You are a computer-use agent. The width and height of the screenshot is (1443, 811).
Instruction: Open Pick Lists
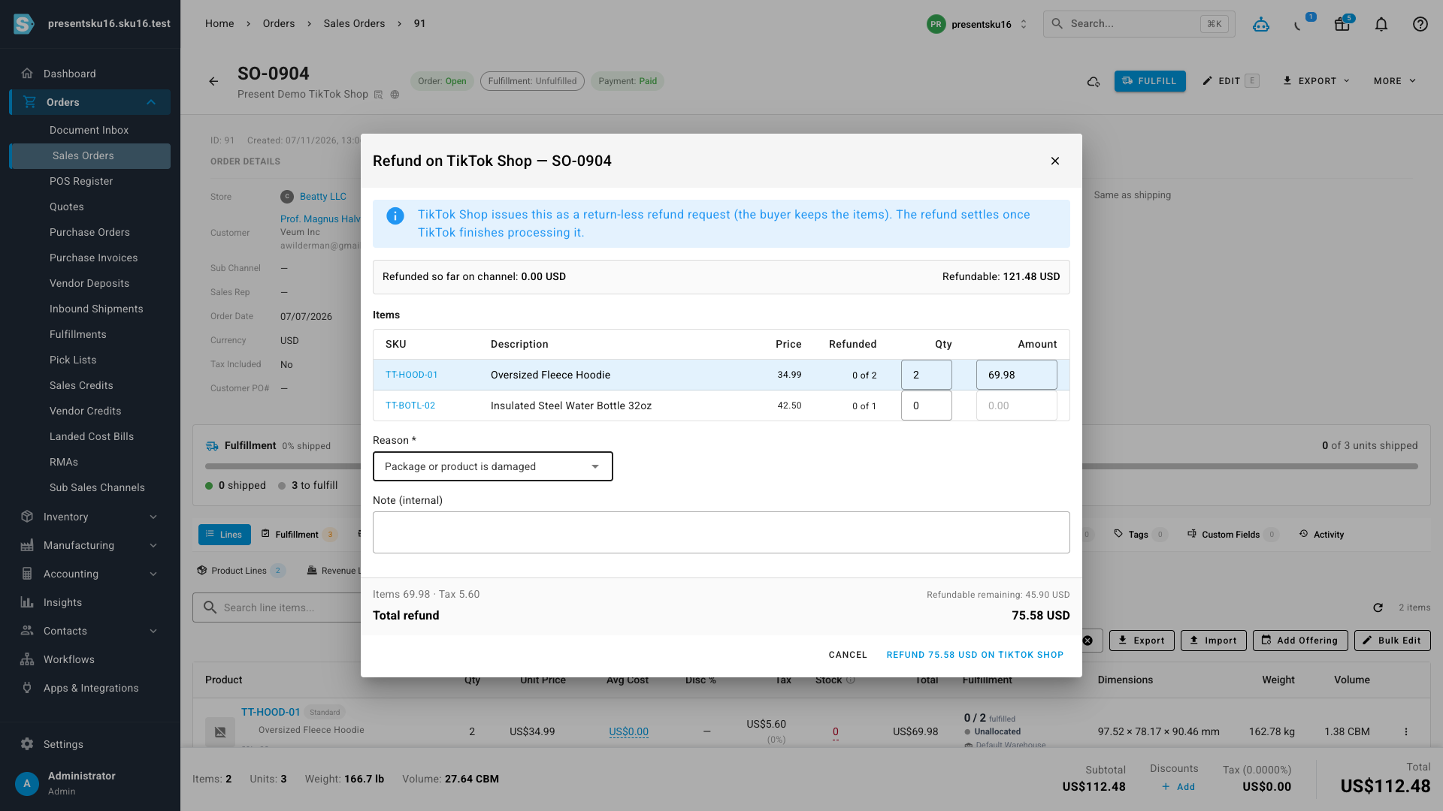point(73,360)
